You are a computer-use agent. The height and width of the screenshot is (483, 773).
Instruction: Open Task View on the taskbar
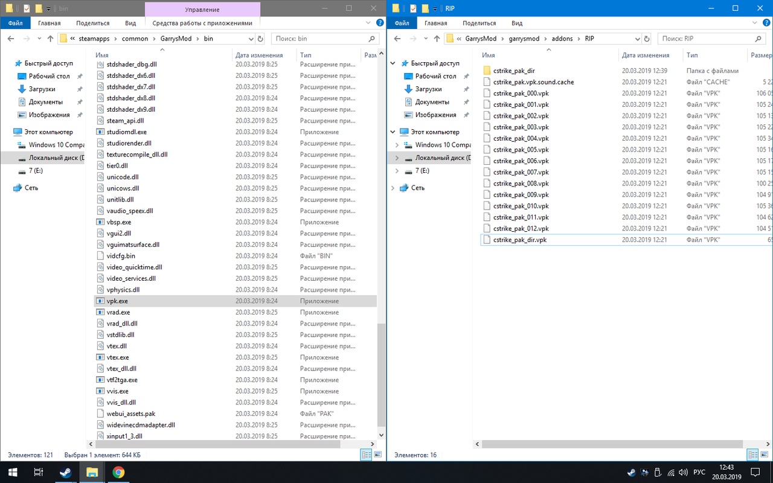(x=38, y=472)
